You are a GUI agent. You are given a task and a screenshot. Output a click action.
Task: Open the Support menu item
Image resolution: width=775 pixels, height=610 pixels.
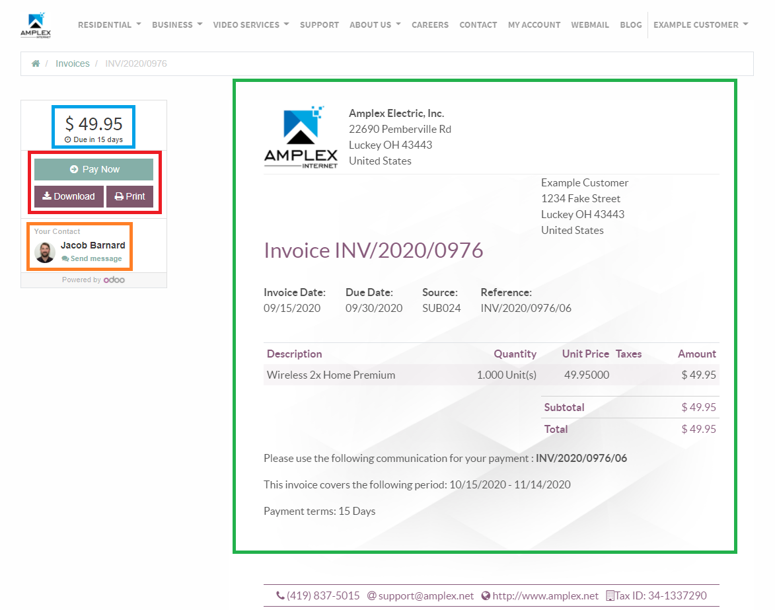click(x=319, y=24)
